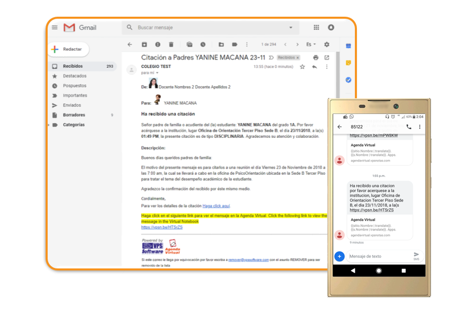Expand recipient details under para mí
472x313 pixels.
tap(157, 73)
